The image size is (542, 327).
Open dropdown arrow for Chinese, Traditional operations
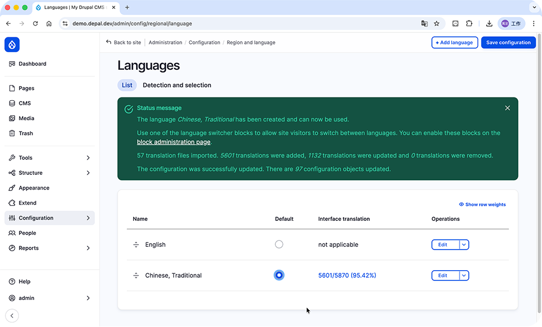[464, 276]
